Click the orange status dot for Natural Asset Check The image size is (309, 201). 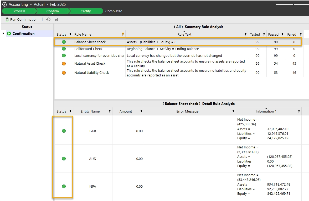click(x=64, y=64)
